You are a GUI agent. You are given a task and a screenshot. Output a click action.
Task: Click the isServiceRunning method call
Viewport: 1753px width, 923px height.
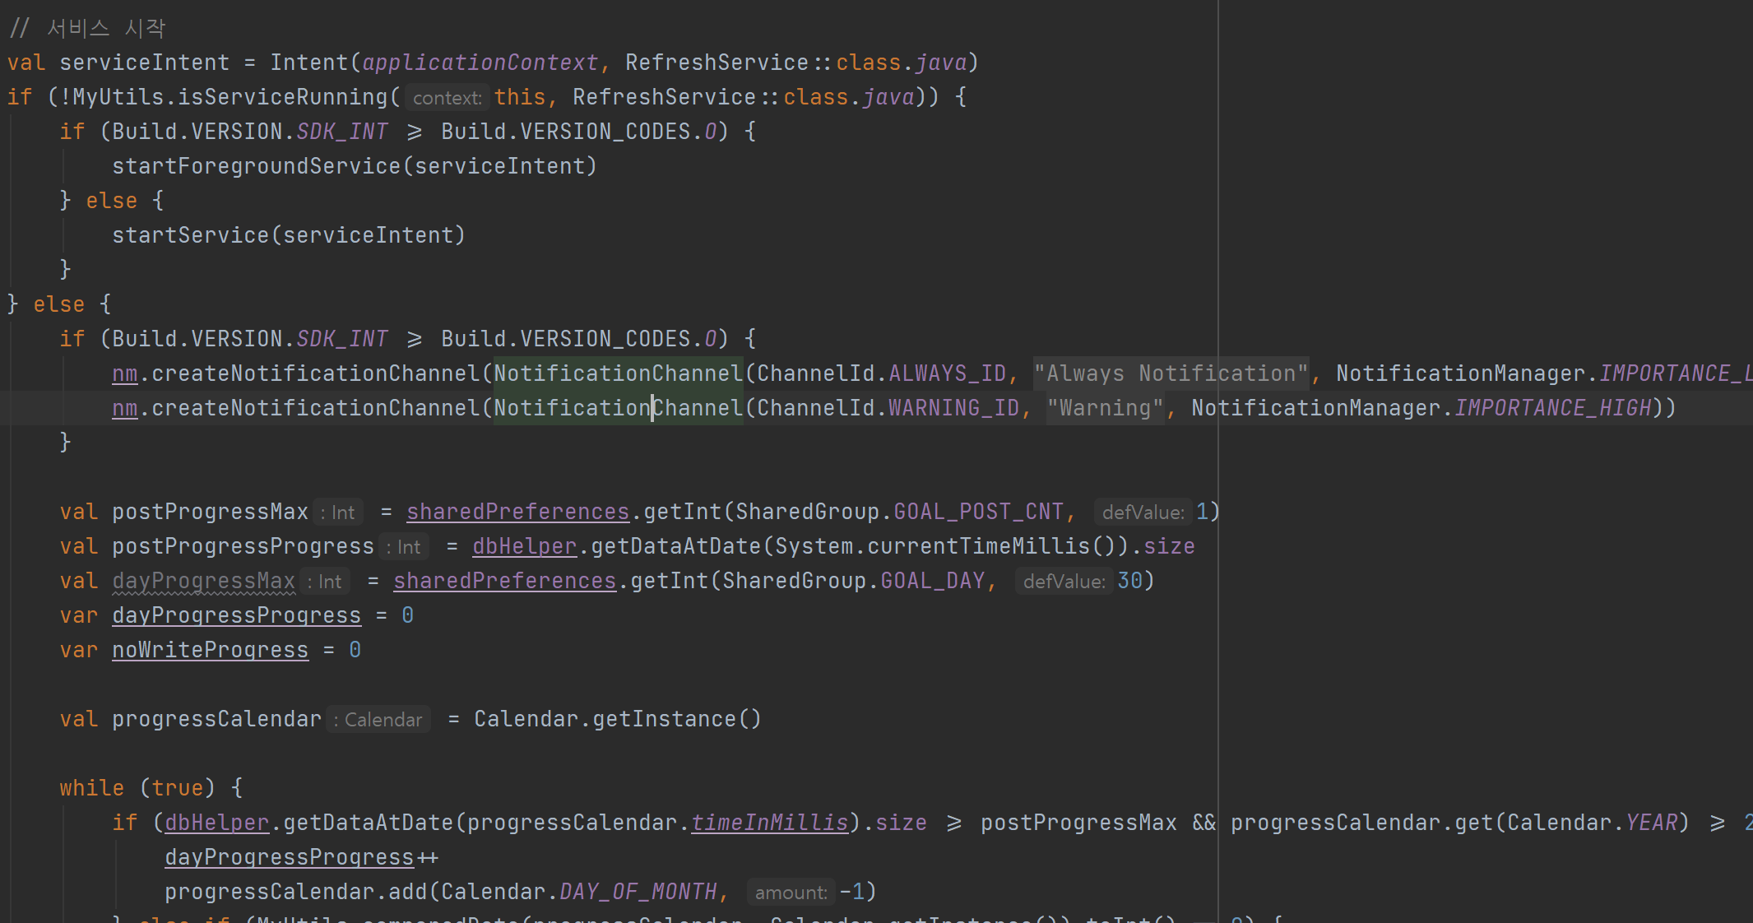tap(282, 98)
